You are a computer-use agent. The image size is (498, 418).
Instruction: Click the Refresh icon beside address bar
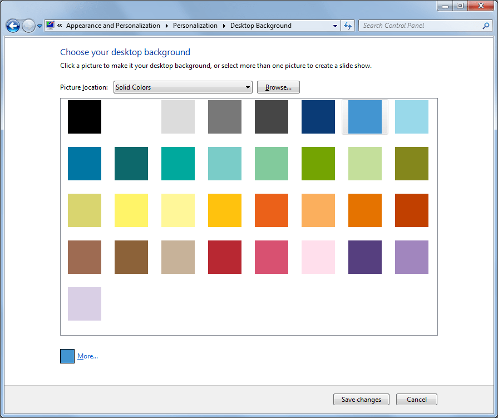pyautogui.click(x=348, y=26)
